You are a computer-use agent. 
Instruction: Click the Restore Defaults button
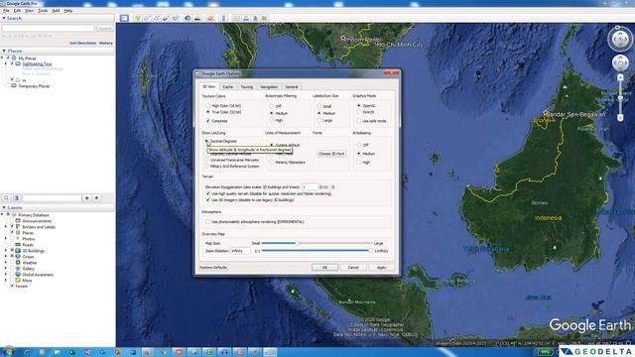point(213,268)
